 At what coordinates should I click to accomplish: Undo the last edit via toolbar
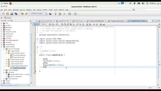(22, 14)
